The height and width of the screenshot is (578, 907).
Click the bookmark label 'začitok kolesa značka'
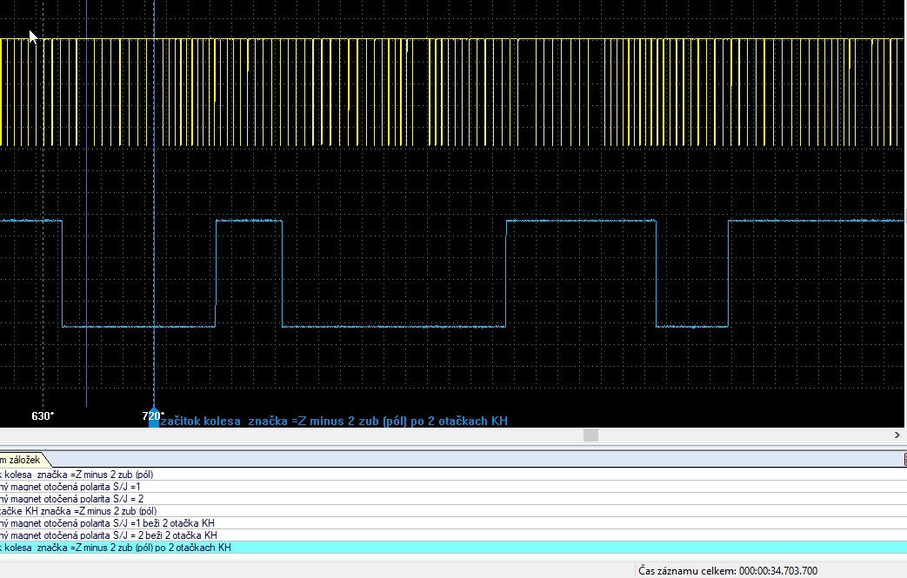coord(334,422)
